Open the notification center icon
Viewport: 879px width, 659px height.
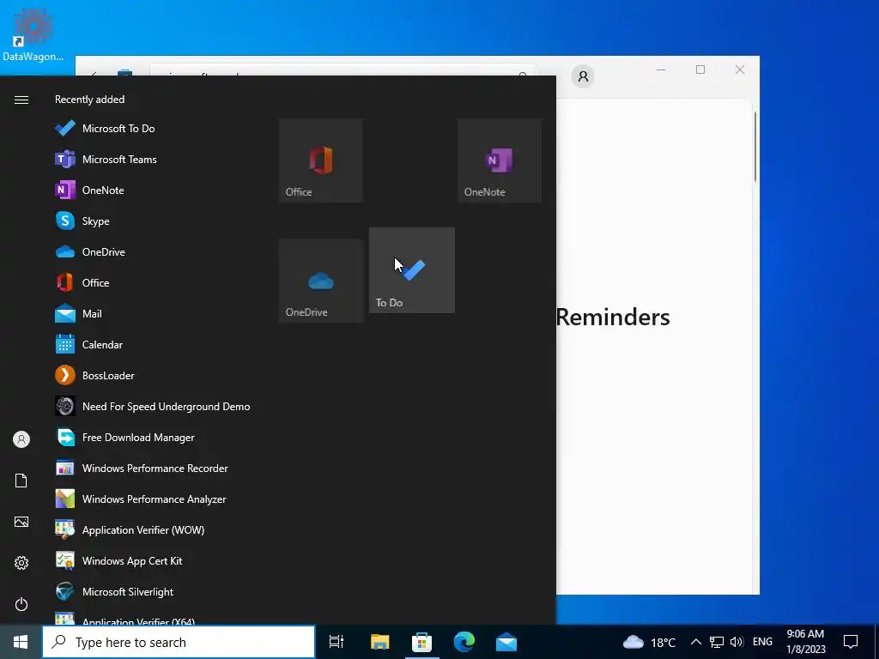[x=851, y=642]
